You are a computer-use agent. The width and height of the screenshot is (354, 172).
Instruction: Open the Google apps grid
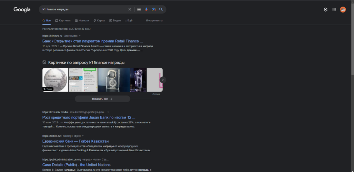pos(334,10)
